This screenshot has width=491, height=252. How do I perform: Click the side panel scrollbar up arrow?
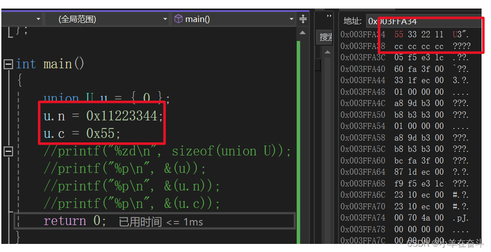(327, 52)
